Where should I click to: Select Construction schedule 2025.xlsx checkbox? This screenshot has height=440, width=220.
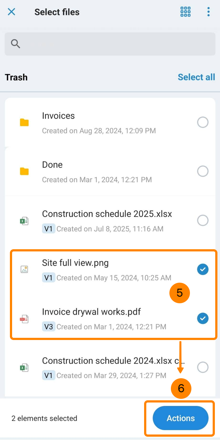203,220
